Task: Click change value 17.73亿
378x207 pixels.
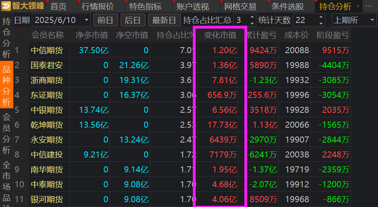Action: click(x=222, y=125)
